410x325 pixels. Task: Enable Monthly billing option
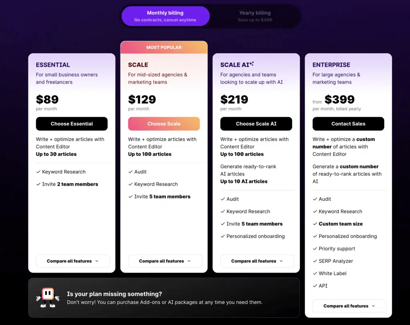(165, 16)
